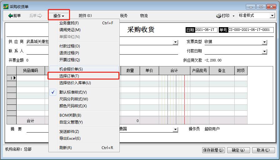Click 操作员 value 超级用户
Viewport: 280px width, 160px height.
[212, 129]
